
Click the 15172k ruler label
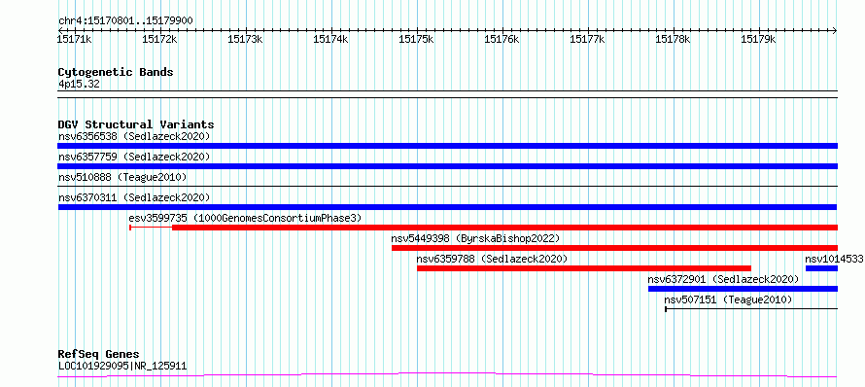click(x=160, y=39)
